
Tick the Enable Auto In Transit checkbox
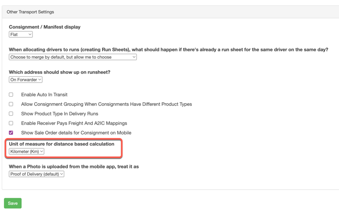click(x=11, y=95)
